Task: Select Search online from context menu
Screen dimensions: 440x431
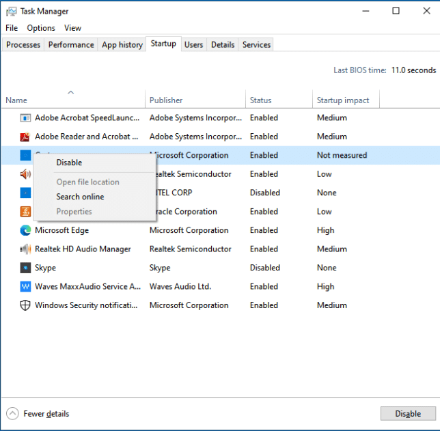Action: (x=80, y=197)
